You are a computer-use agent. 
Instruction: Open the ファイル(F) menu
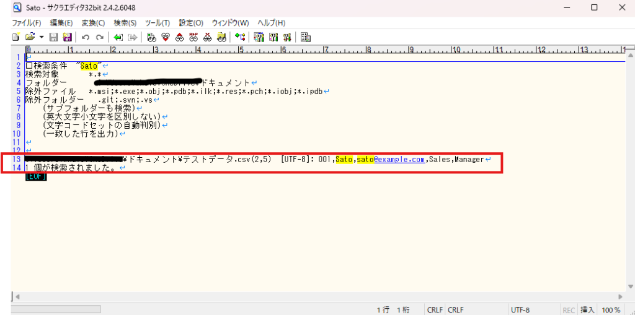pos(27,23)
